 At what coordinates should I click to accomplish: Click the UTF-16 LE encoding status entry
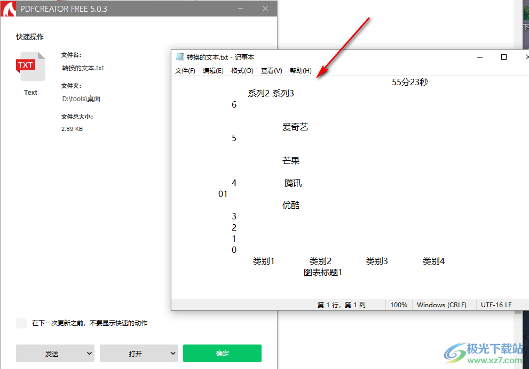pyautogui.click(x=496, y=305)
